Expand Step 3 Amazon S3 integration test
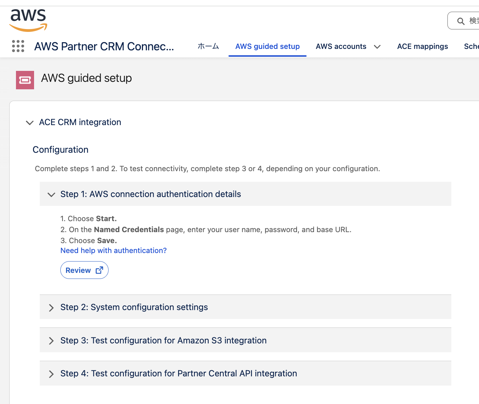Viewport: 479px width, 404px height. [x=51, y=341]
